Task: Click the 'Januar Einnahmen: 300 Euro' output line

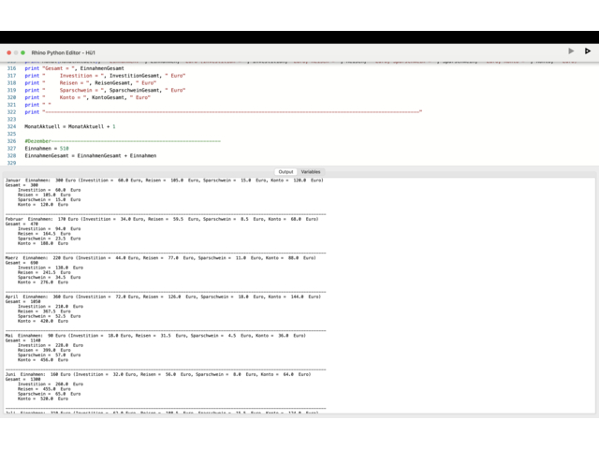Action: (x=165, y=181)
